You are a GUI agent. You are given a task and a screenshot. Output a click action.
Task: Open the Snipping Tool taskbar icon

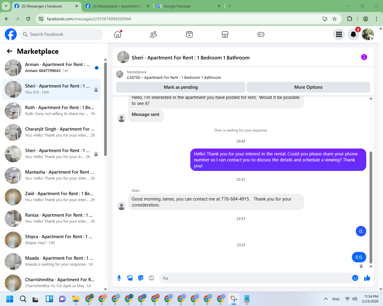coord(234,299)
